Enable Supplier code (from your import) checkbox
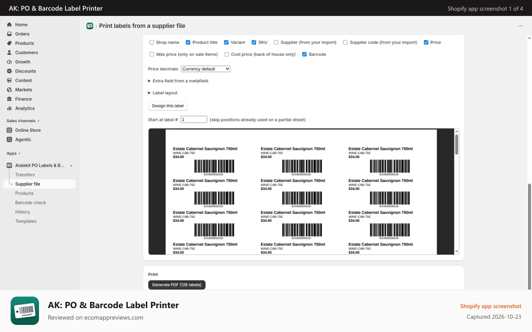This screenshot has height=332, width=532. [345, 42]
